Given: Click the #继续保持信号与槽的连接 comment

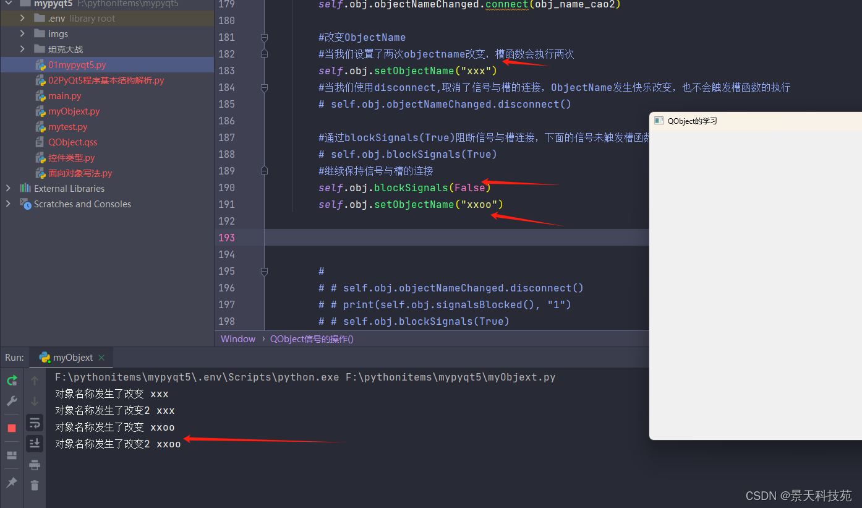Looking at the screenshot, I should 376,171.
